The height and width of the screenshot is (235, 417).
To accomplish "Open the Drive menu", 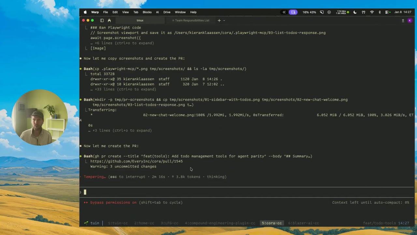I will tap(167, 12).
